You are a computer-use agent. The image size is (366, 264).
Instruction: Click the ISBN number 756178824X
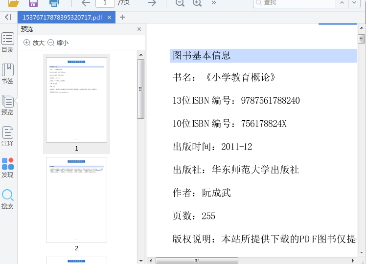point(264,124)
